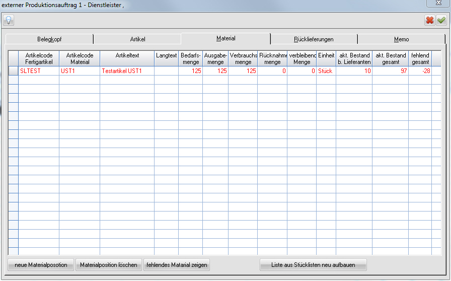Click akt. Bestand b. Lieferanten header

(x=354, y=58)
